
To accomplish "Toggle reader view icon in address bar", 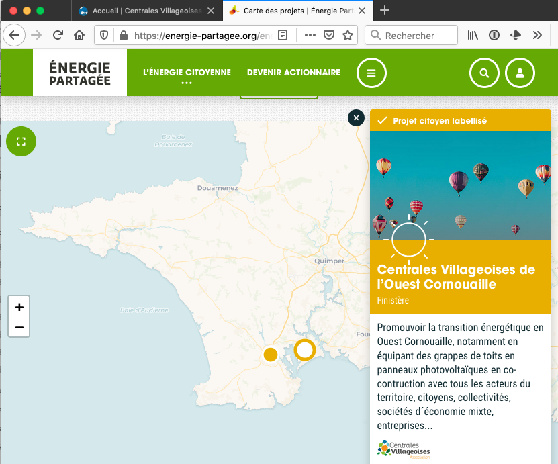I will coord(283,35).
